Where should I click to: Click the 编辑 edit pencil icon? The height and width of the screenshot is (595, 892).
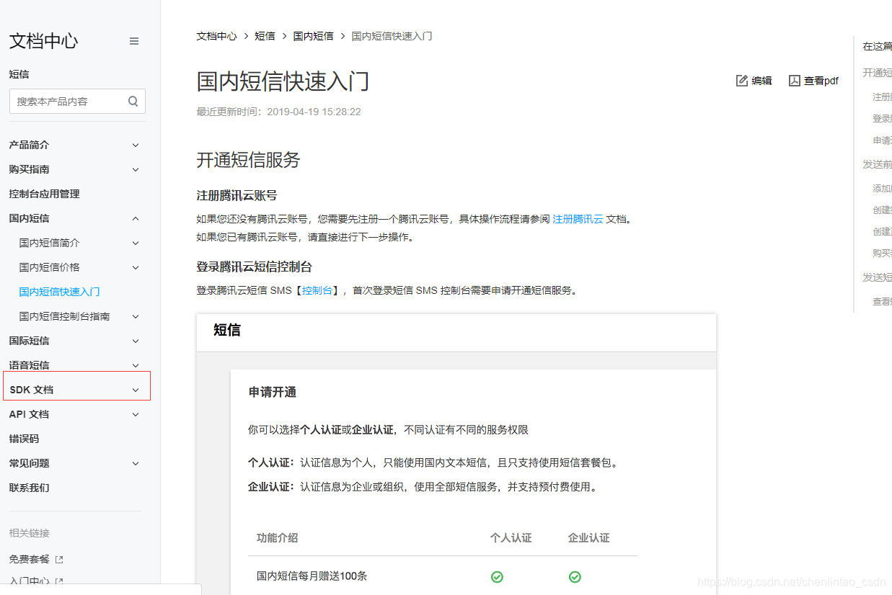pos(742,81)
